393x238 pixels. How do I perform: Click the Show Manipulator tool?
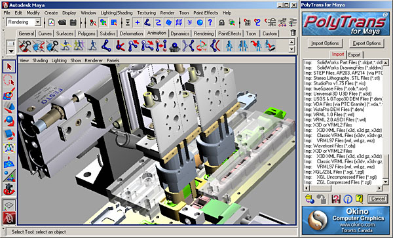(x=9, y=176)
